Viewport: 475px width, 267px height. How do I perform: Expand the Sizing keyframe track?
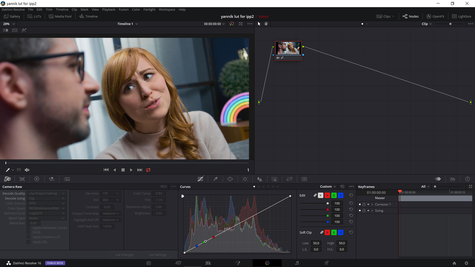pos(372,211)
